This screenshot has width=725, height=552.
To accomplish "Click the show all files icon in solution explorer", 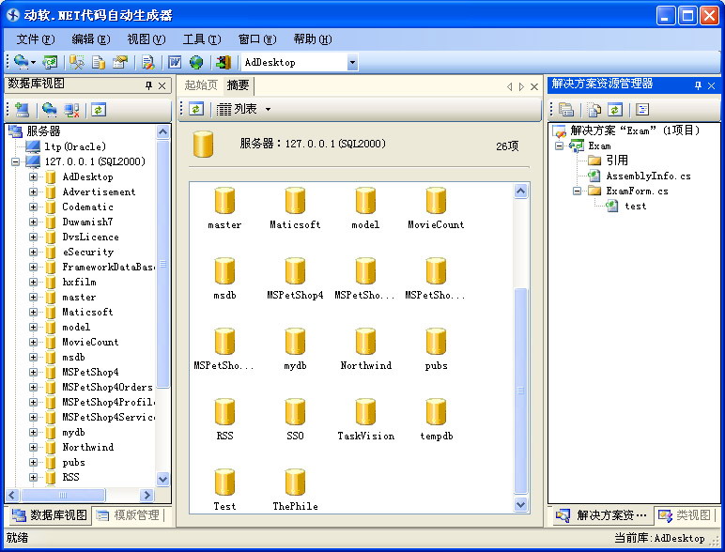I will (594, 110).
